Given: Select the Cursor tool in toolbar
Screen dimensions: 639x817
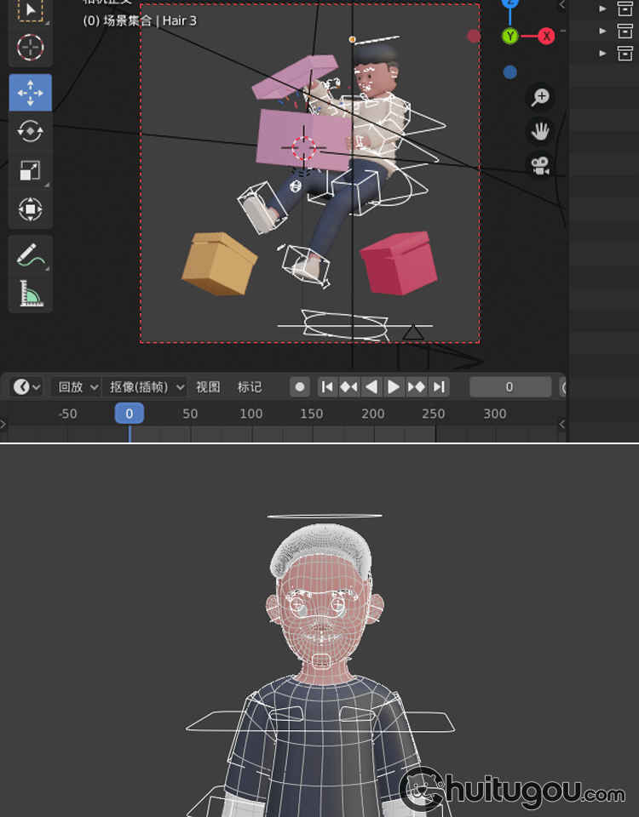Looking at the screenshot, I should coord(30,47).
